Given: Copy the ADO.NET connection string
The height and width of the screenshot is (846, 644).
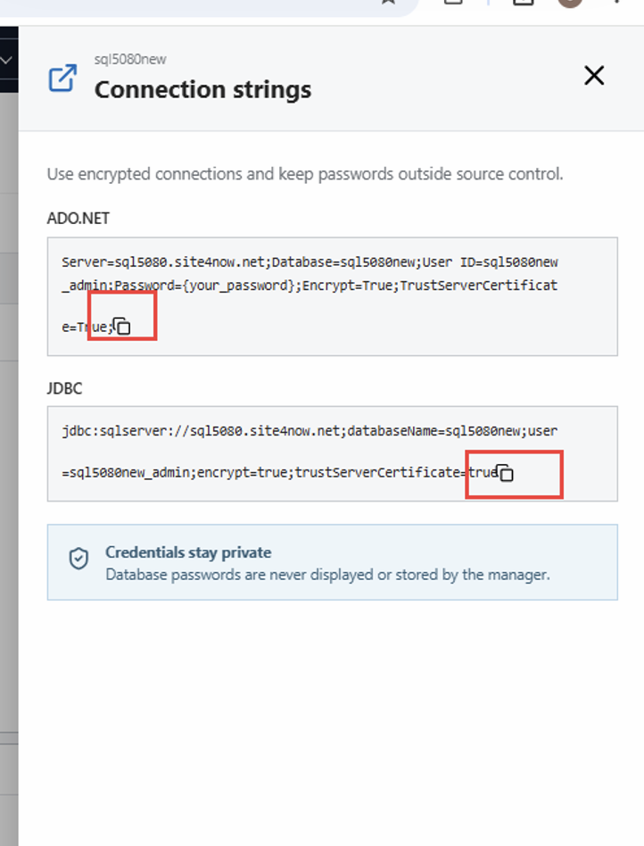Looking at the screenshot, I should pos(122,327).
